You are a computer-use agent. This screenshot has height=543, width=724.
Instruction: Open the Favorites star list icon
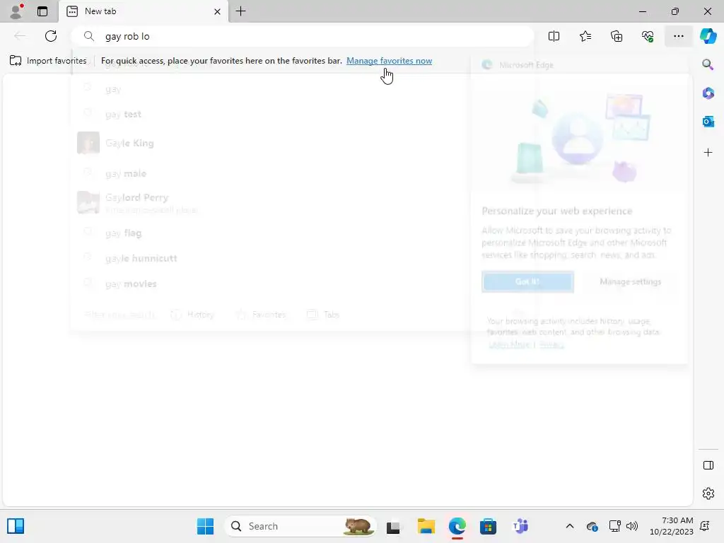pyautogui.click(x=585, y=36)
